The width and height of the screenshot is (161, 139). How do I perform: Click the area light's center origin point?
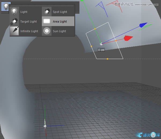point(101,44)
